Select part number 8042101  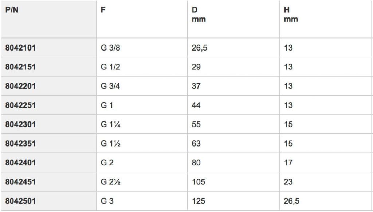point(20,48)
